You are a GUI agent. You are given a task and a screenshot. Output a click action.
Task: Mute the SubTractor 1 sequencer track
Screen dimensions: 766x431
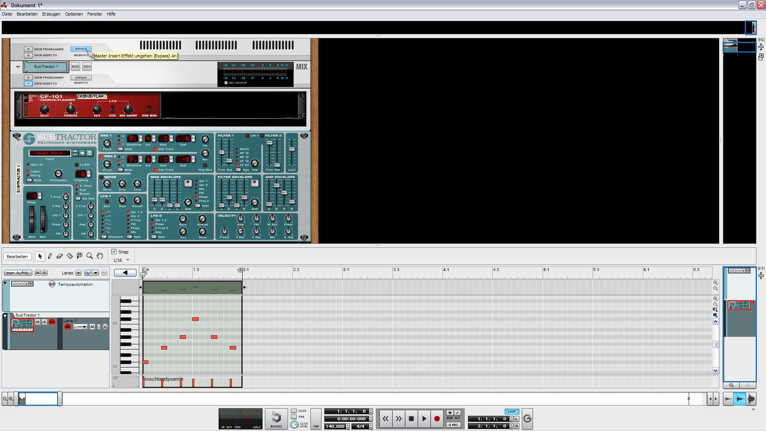pos(38,322)
